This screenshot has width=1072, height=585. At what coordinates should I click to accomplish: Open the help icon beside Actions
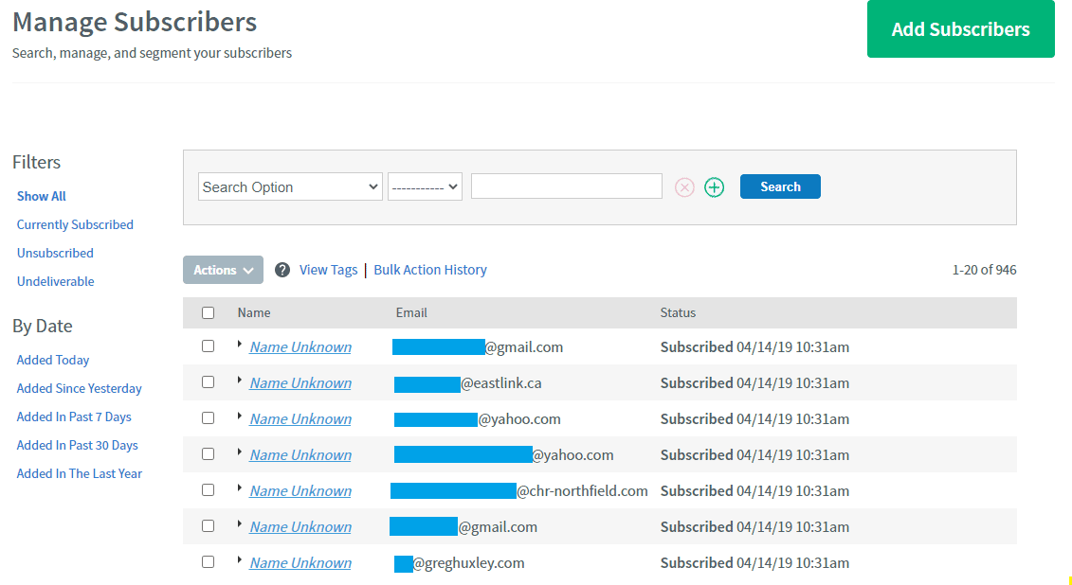coord(282,270)
